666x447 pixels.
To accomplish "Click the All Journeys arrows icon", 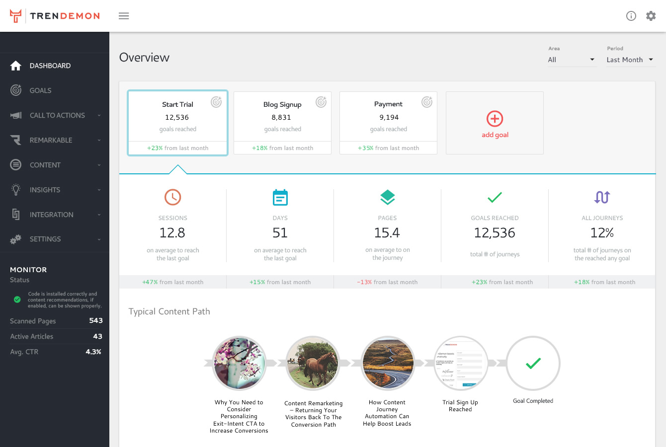I will 602,197.
